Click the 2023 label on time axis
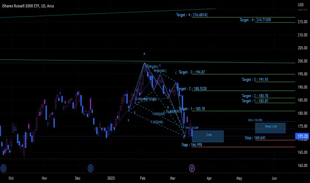This screenshot has height=183, width=310. [x=111, y=178]
